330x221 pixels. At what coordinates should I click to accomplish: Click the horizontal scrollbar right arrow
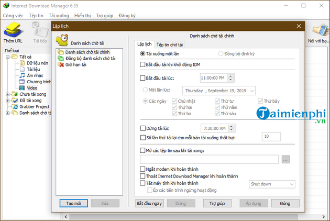click(x=324, y=217)
